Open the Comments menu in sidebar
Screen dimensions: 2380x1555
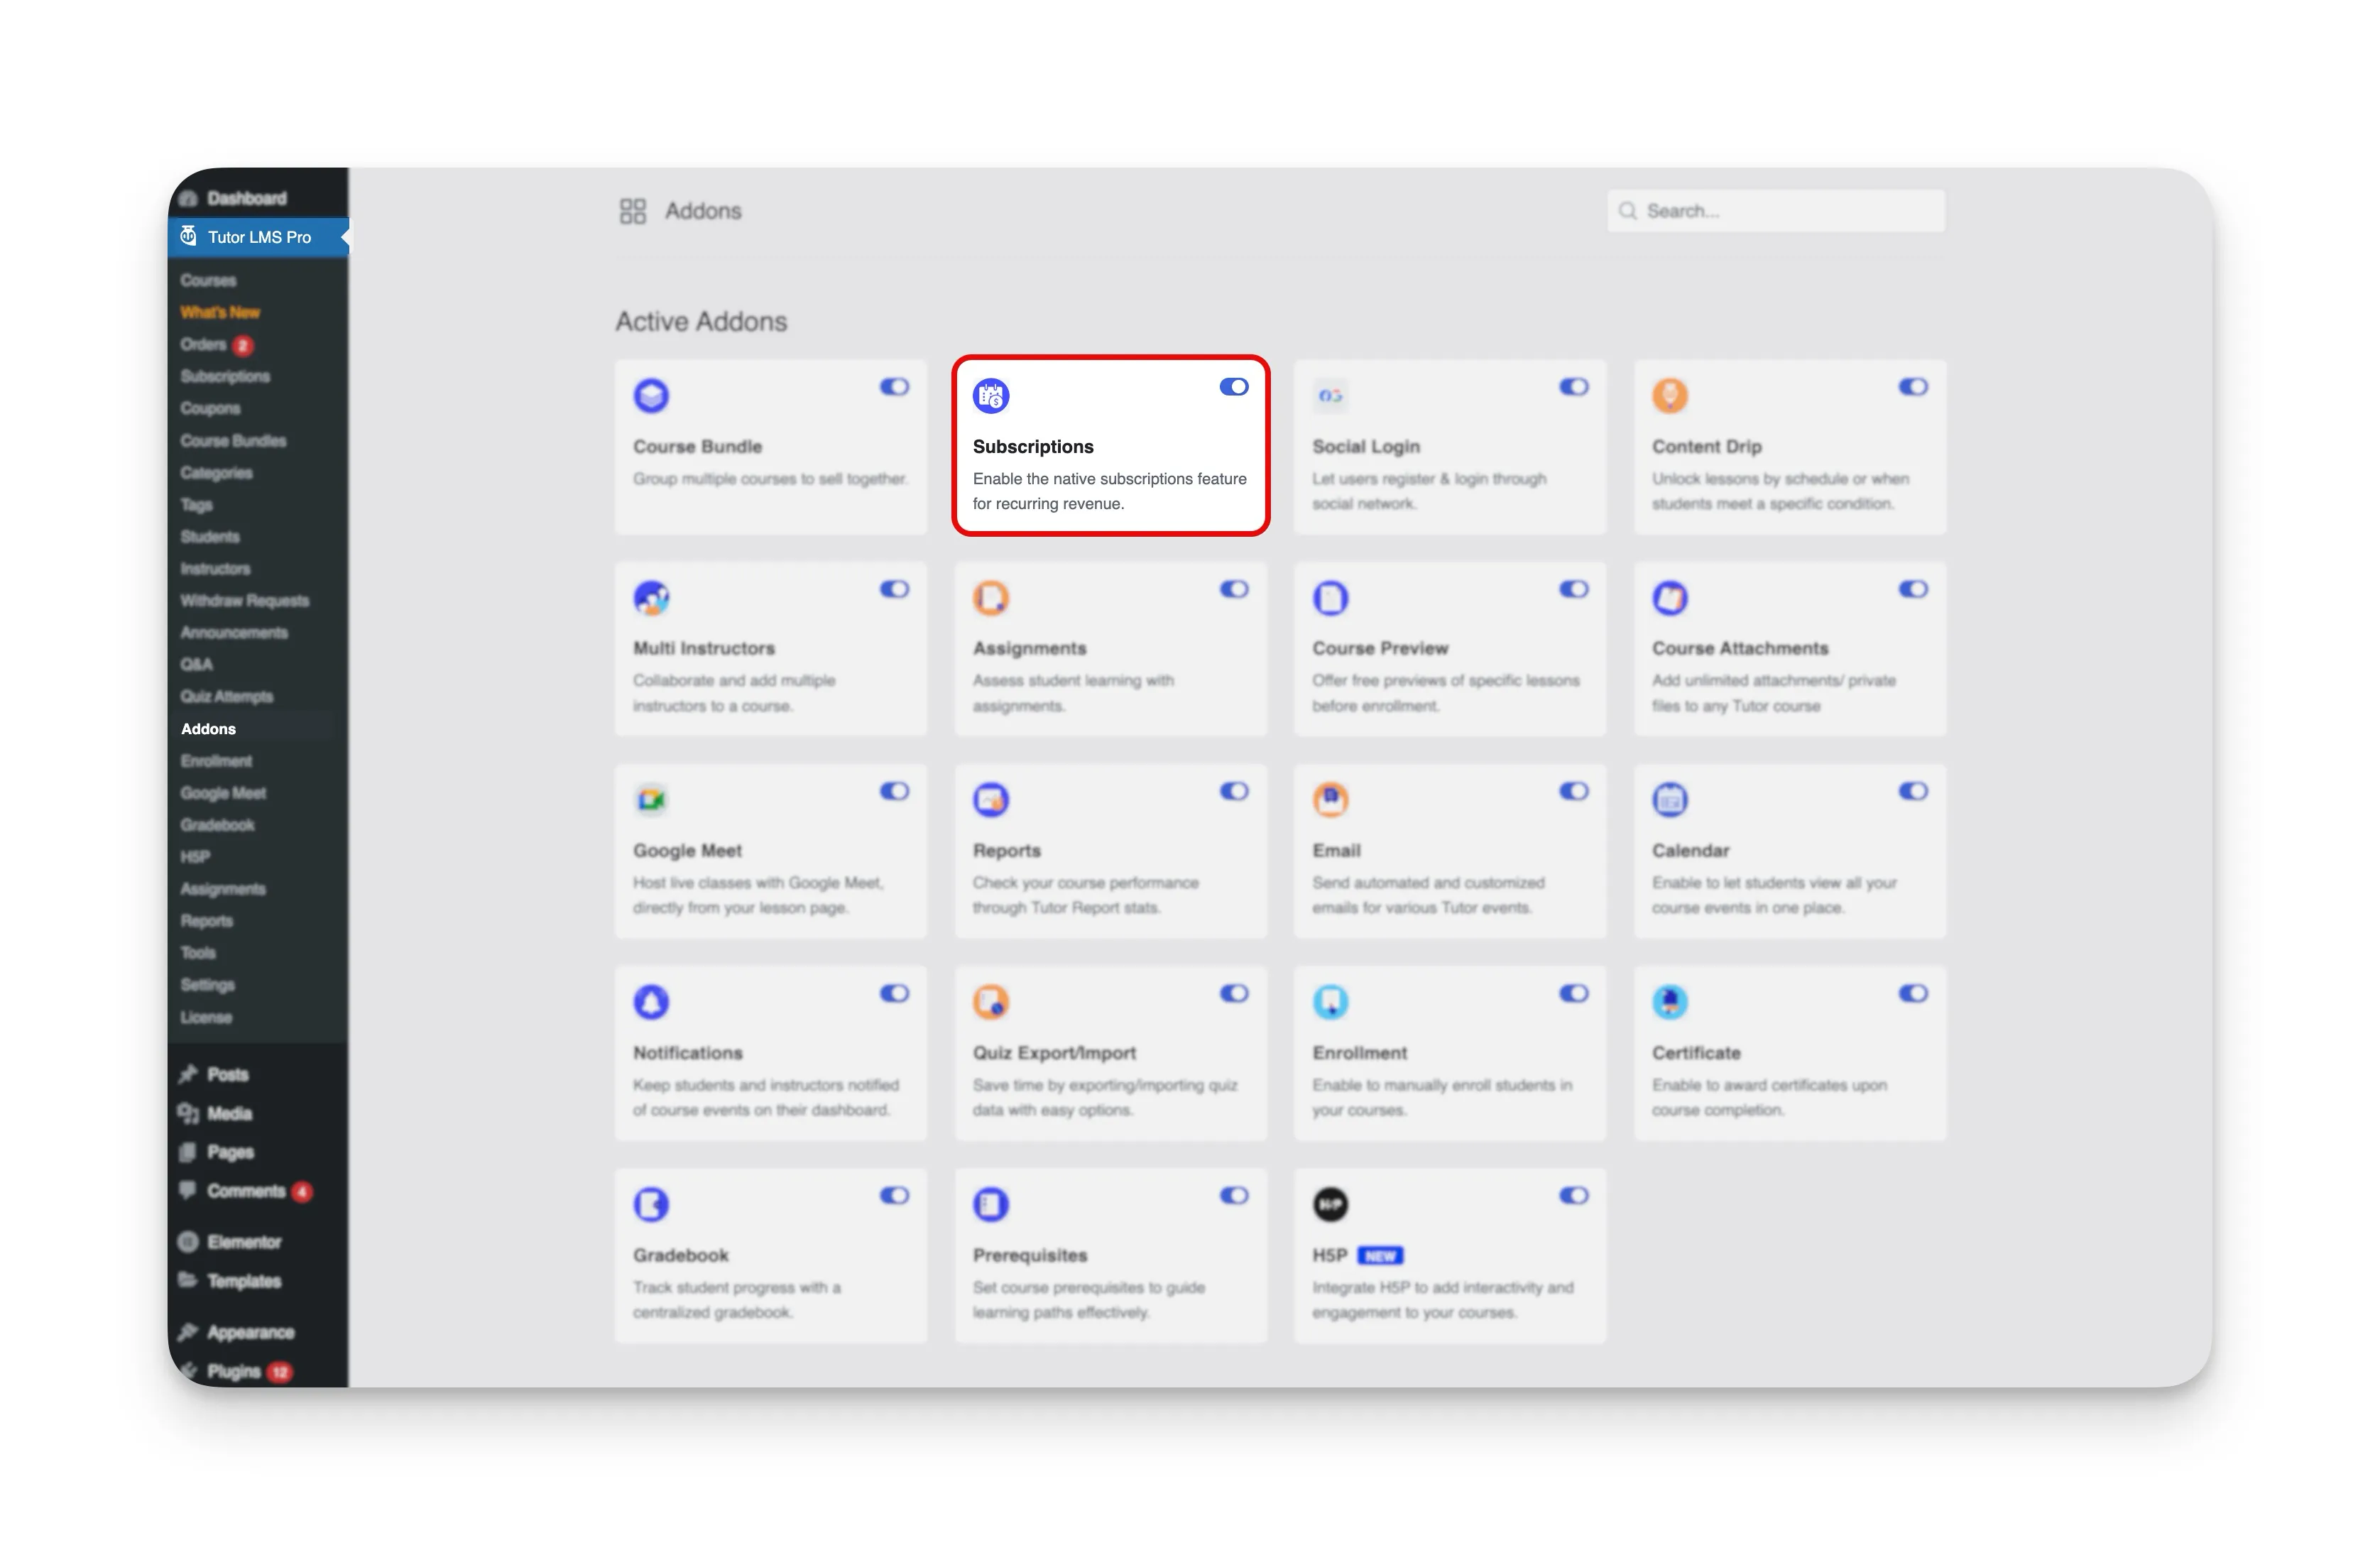[245, 1191]
